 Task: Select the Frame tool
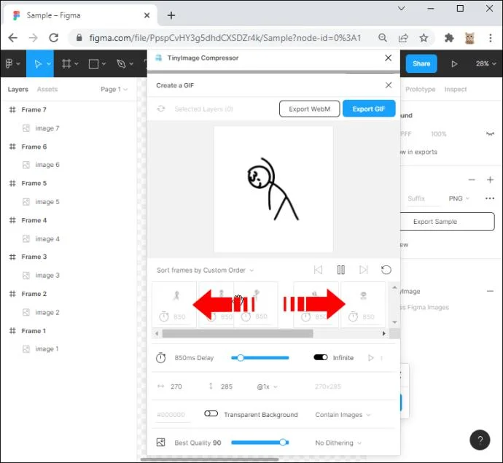[x=66, y=63]
